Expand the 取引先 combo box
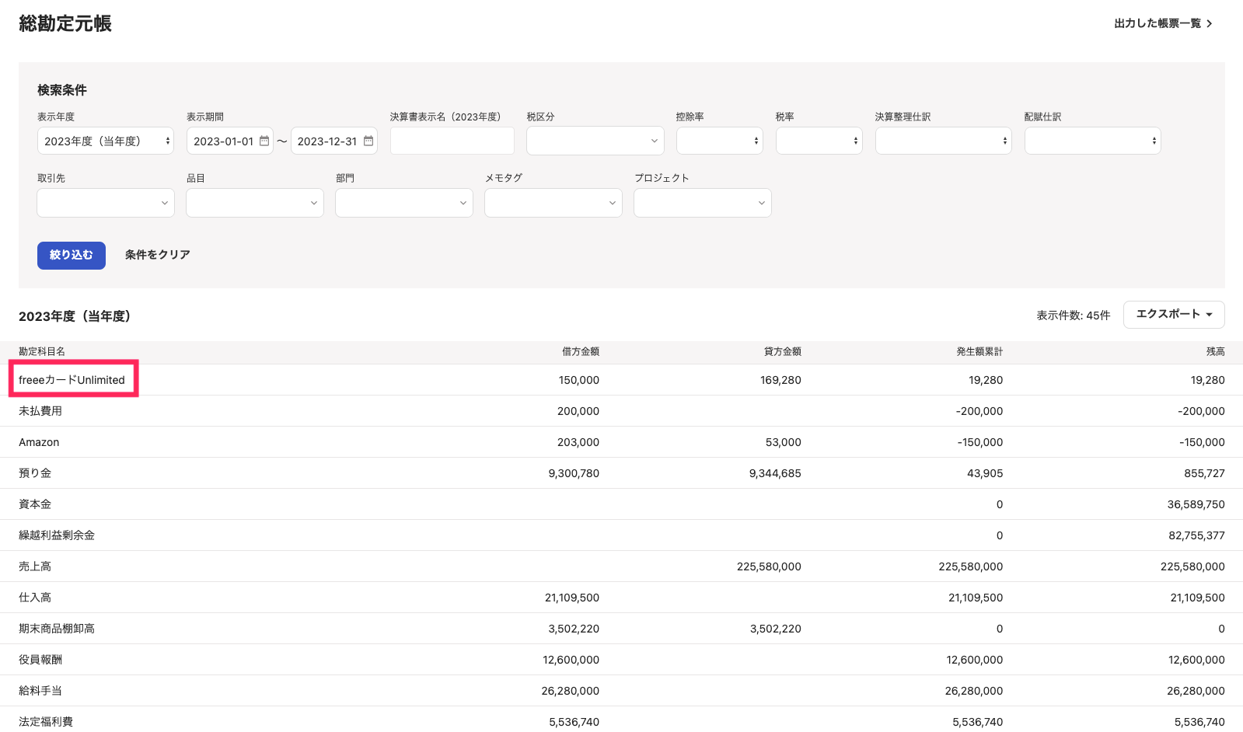 [106, 203]
